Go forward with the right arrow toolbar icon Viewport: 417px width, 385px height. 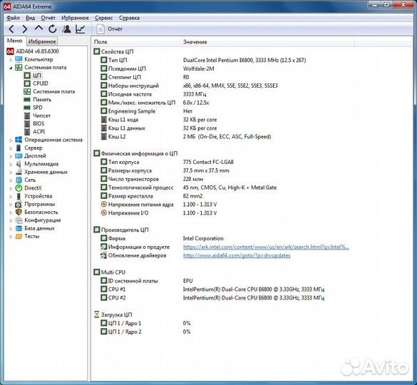point(25,29)
